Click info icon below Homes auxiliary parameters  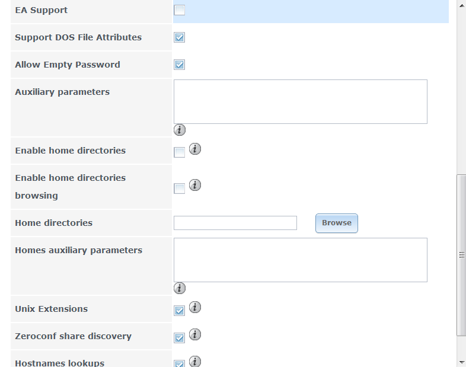[x=180, y=288]
